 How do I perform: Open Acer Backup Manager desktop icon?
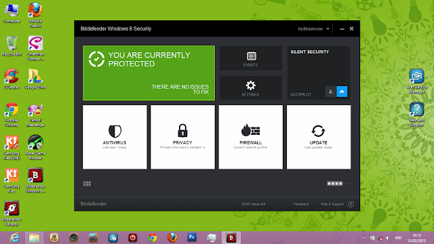point(416,81)
